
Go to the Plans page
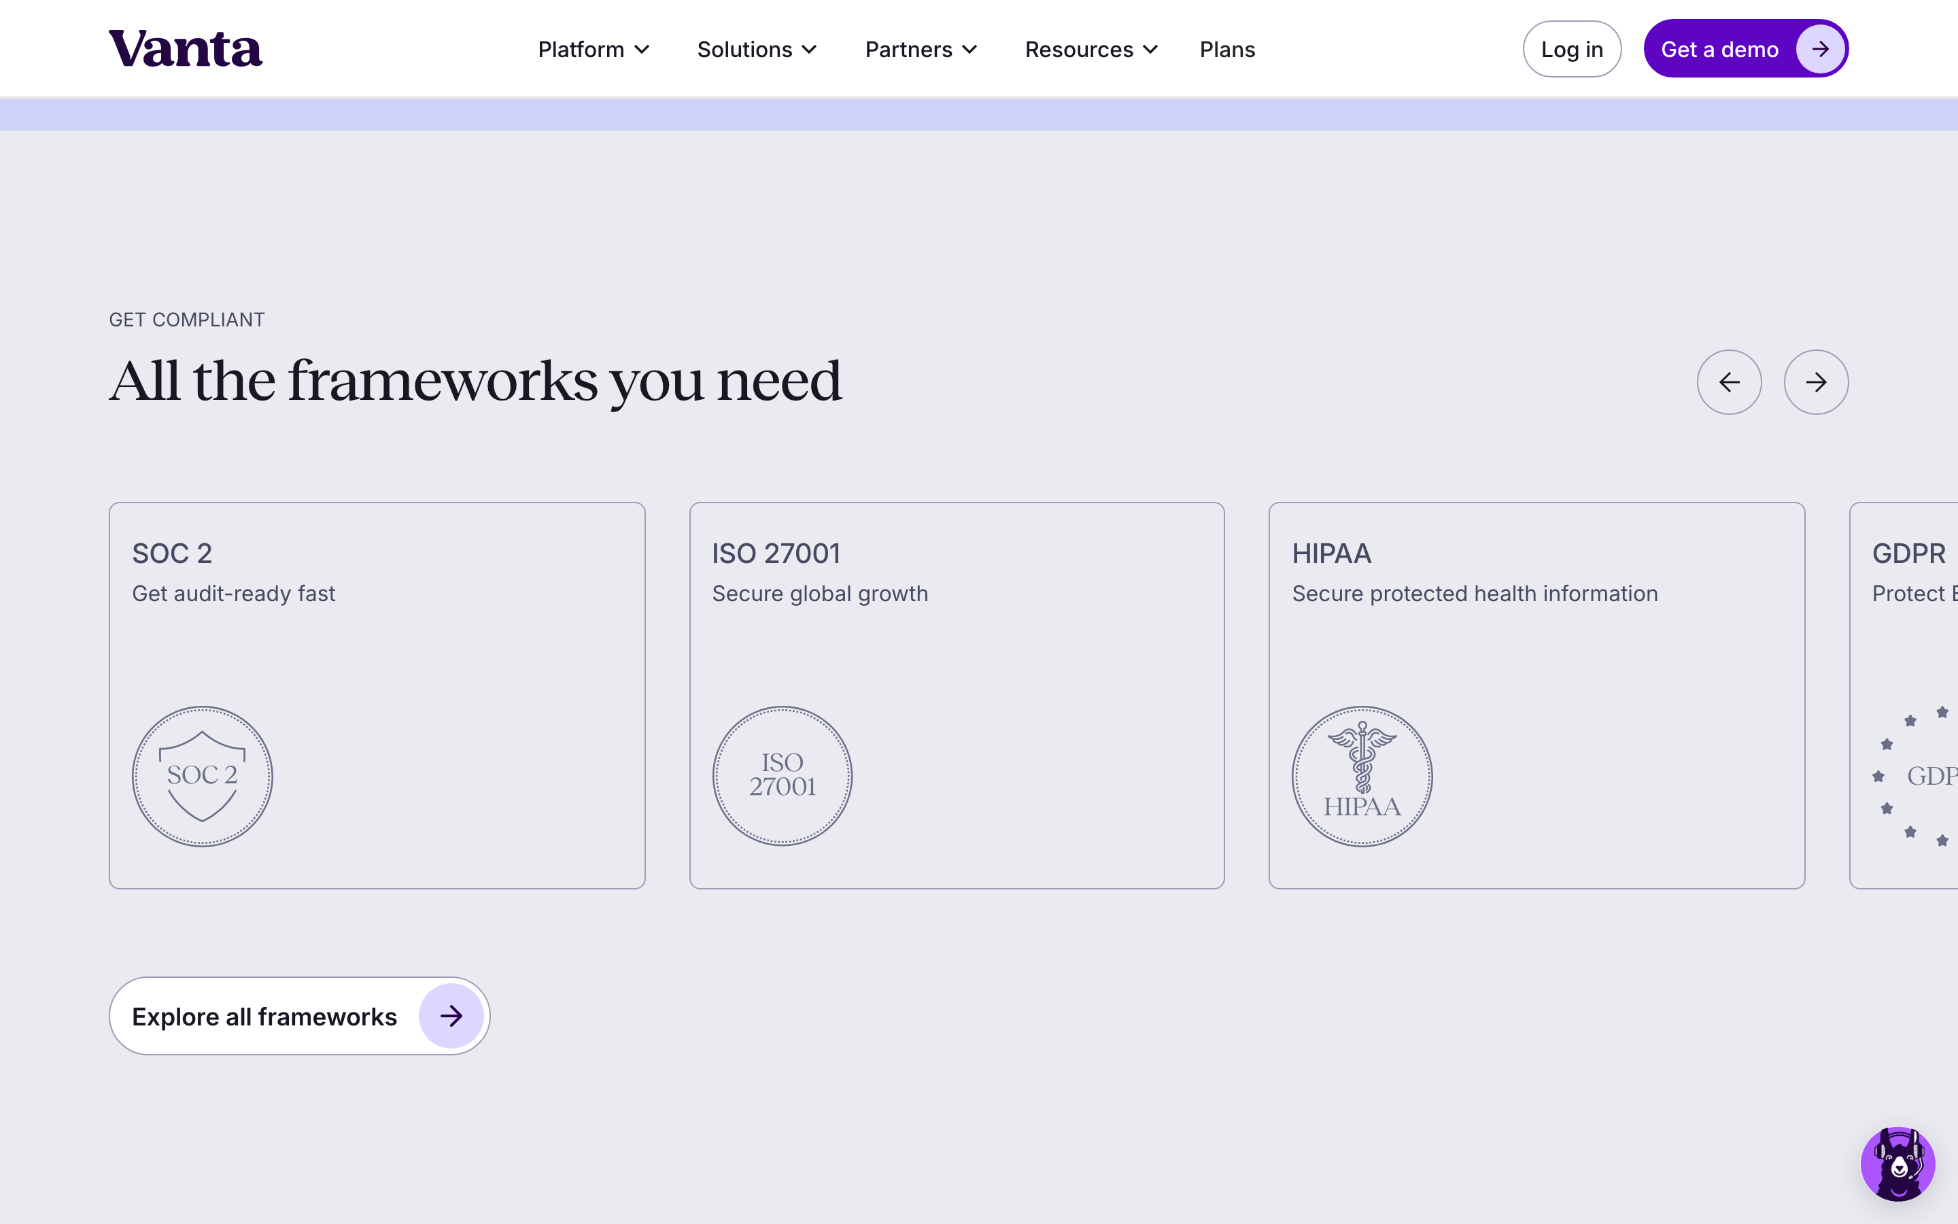(x=1227, y=50)
